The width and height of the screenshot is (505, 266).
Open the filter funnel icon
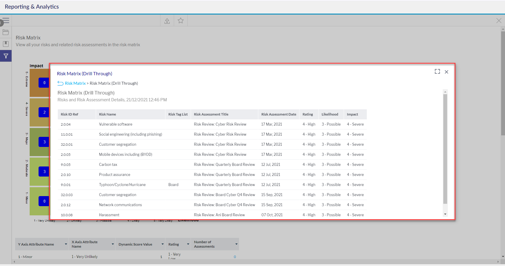[x=6, y=56]
